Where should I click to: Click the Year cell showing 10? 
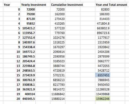point(12,52)
